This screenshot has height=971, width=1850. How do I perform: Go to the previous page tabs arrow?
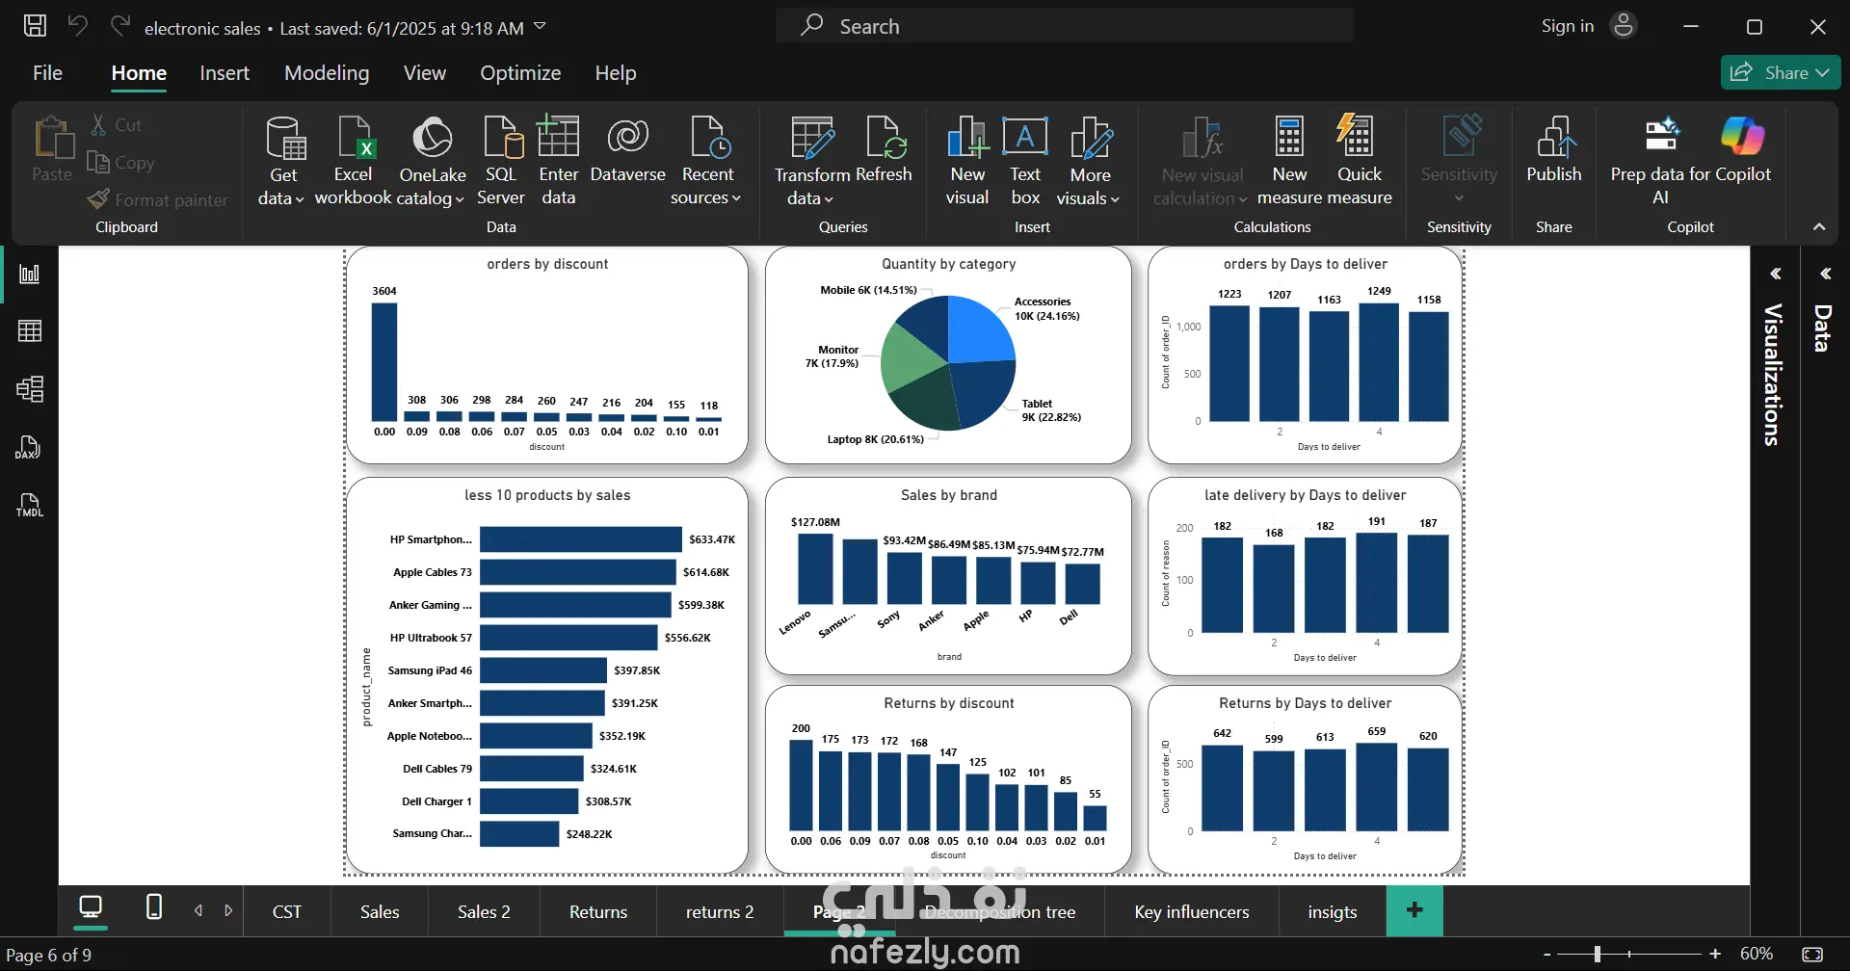coord(198,910)
